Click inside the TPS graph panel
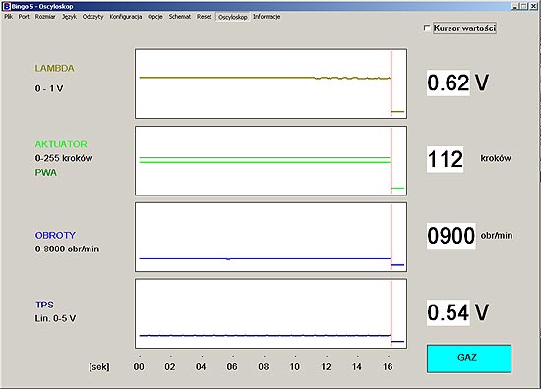 click(270, 313)
